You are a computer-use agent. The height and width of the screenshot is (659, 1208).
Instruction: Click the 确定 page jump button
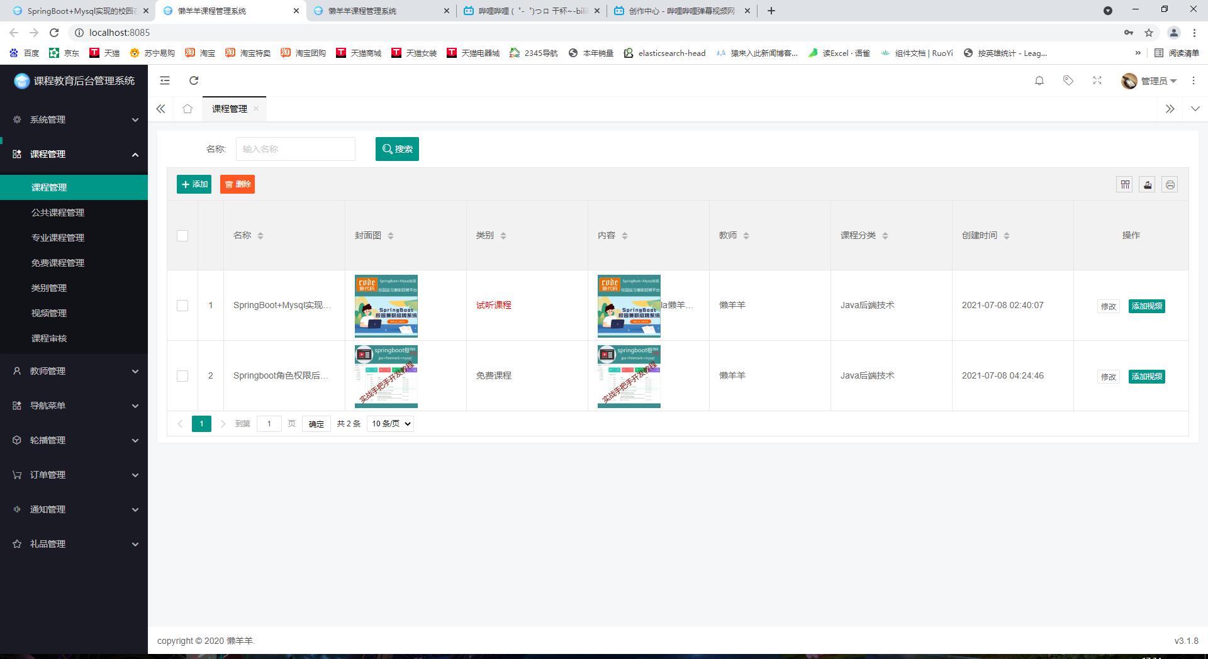coord(316,424)
